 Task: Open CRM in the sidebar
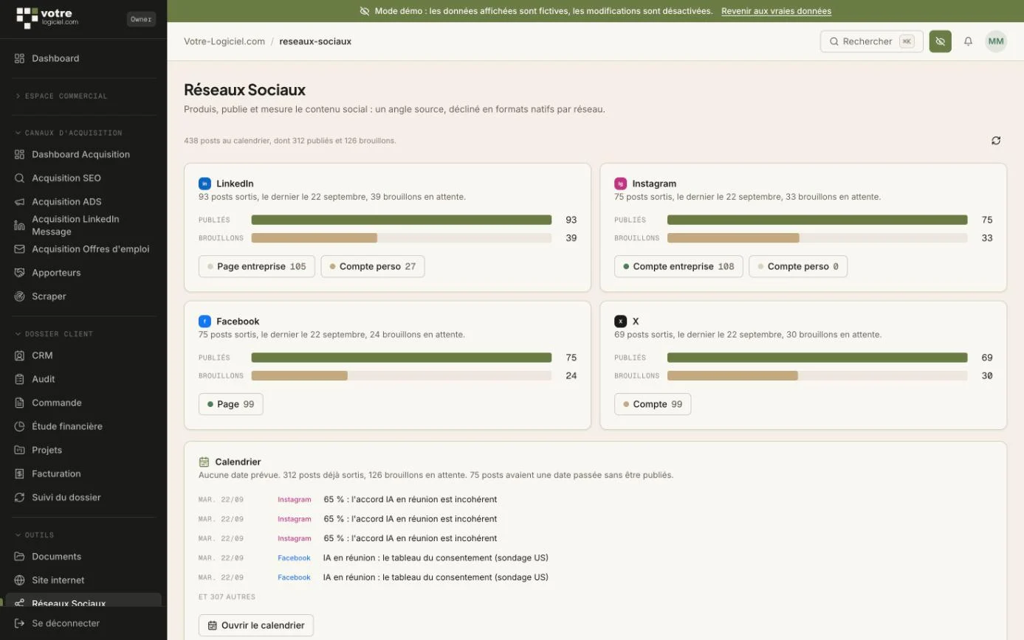[83, 355]
